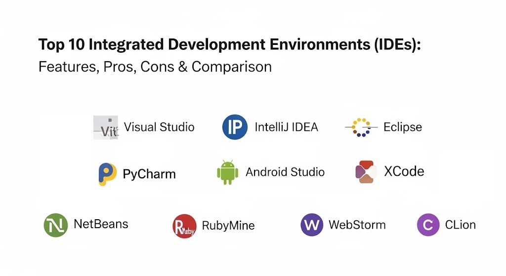
Task: Select the "CLion" label
Action: pos(461,225)
